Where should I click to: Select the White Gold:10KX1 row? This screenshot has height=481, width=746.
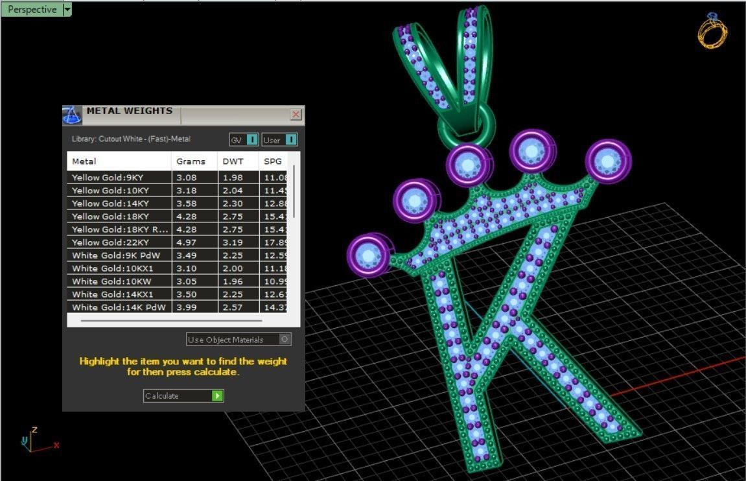(x=177, y=268)
